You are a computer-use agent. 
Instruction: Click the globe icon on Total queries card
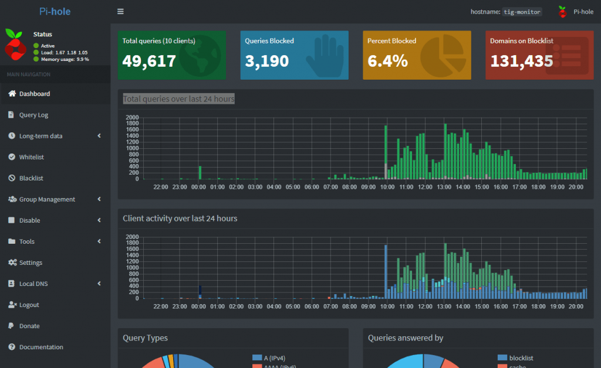pos(200,56)
